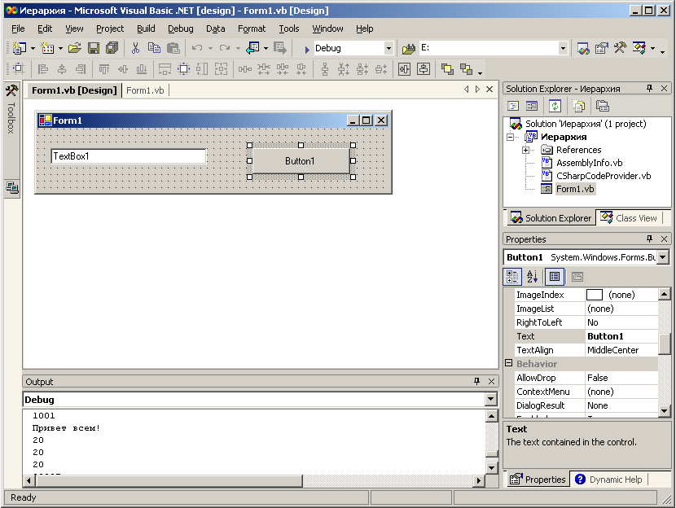Open Solution Explorer from the main toolbar icon
This screenshot has height=508, width=676.
pyautogui.click(x=583, y=48)
